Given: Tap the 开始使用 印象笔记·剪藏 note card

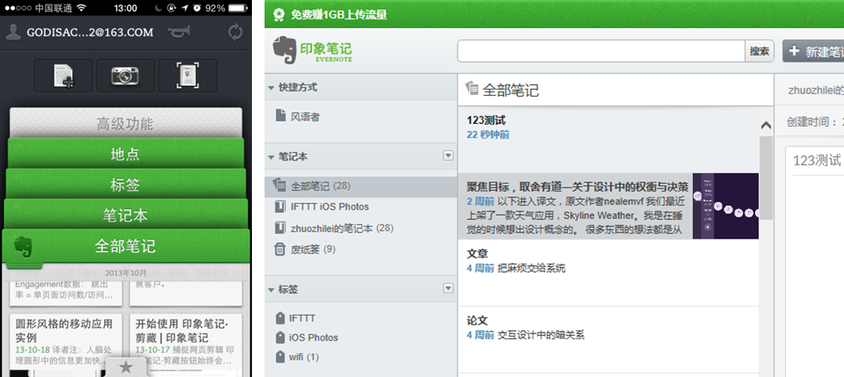Looking at the screenshot, I should point(186,345).
